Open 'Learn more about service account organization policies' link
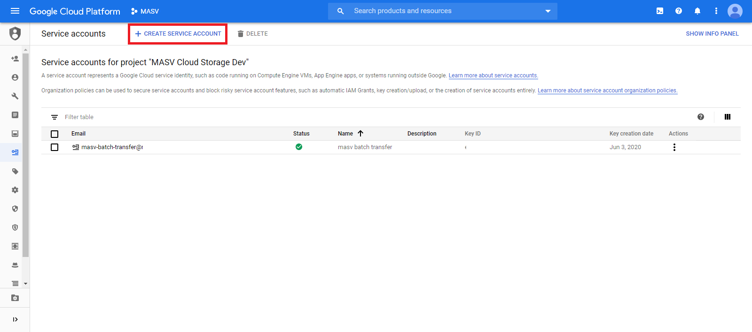The height and width of the screenshot is (332, 752). click(607, 91)
